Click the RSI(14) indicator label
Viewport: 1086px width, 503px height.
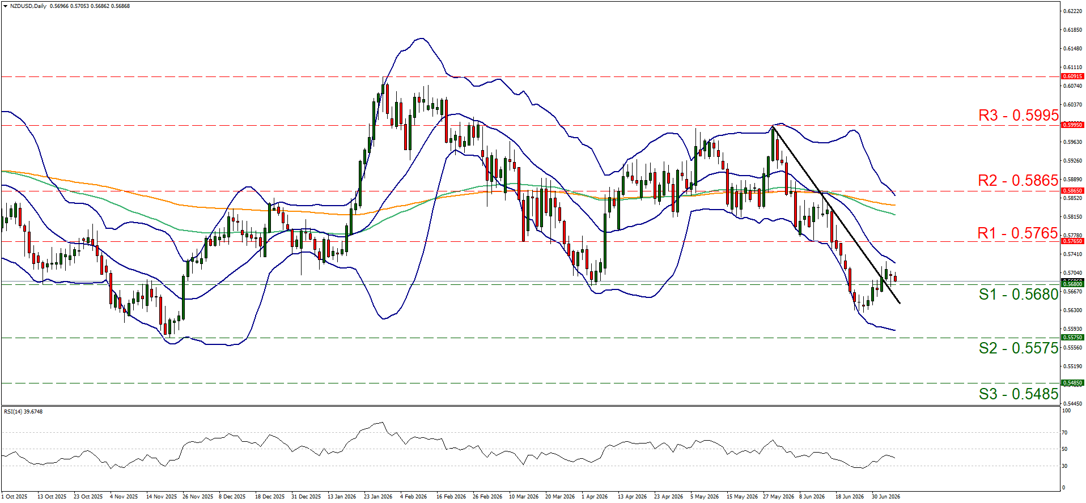[23, 412]
